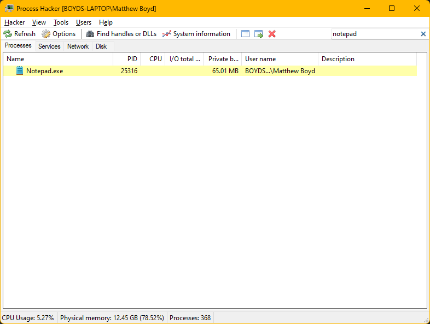The width and height of the screenshot is (430, 324).
Task: Open System information graph window
Action: 196,34
